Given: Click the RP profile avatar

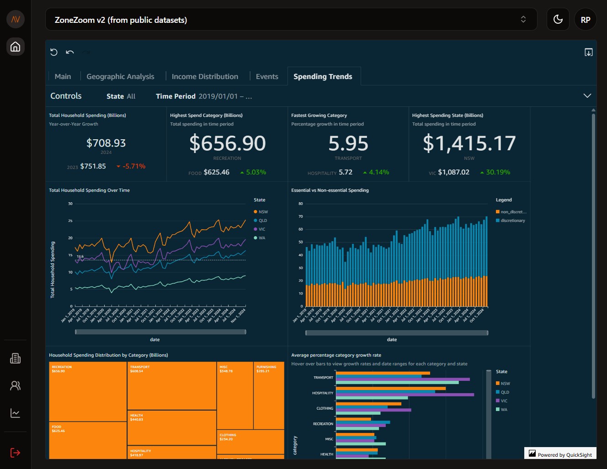Looking at the screenshot, I should click(x=586, y=19).
